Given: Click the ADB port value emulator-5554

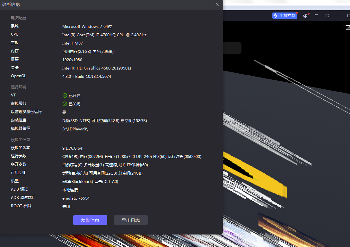Looking at the screenshot, I should [x=76, y=198].
